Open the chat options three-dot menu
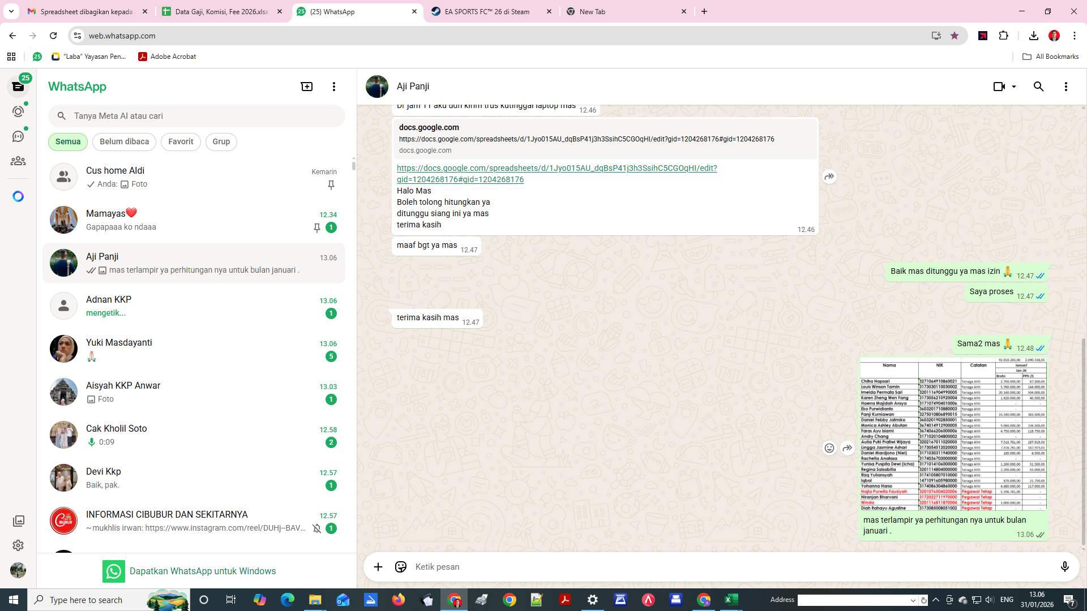Screen dimensions: 1087x611 [1066, 86]
